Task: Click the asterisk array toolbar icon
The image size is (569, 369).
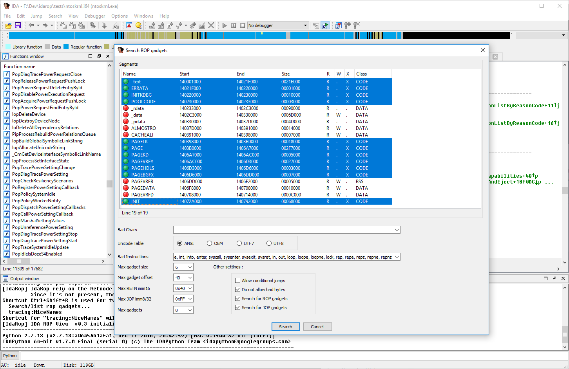Action: coord(192,25)
